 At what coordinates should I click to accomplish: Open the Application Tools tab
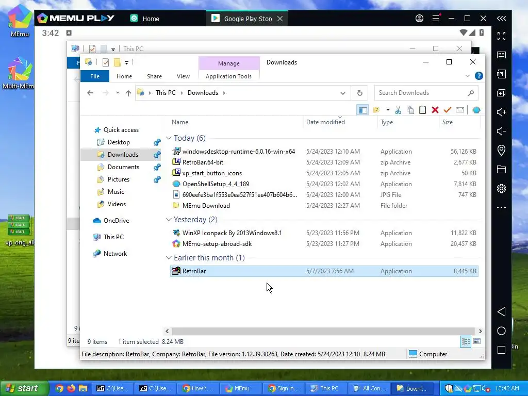(228, 76)
